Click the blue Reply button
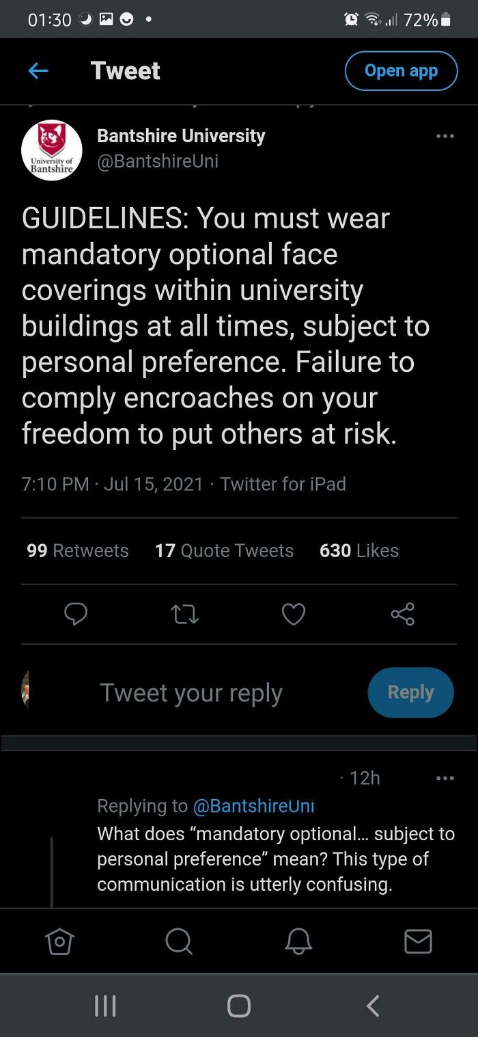Image resolution: width=478 pixels, height=1037 pixels. pyautogui.click(x=410, y=692)
